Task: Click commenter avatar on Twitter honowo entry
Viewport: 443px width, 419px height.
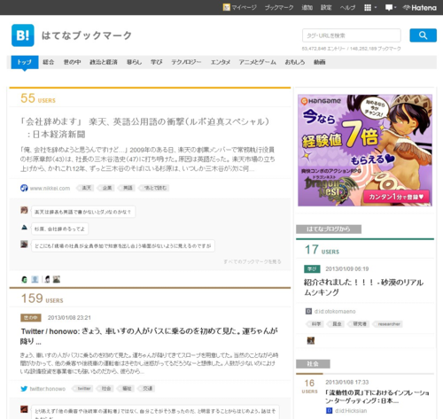Action: [24, 409]
